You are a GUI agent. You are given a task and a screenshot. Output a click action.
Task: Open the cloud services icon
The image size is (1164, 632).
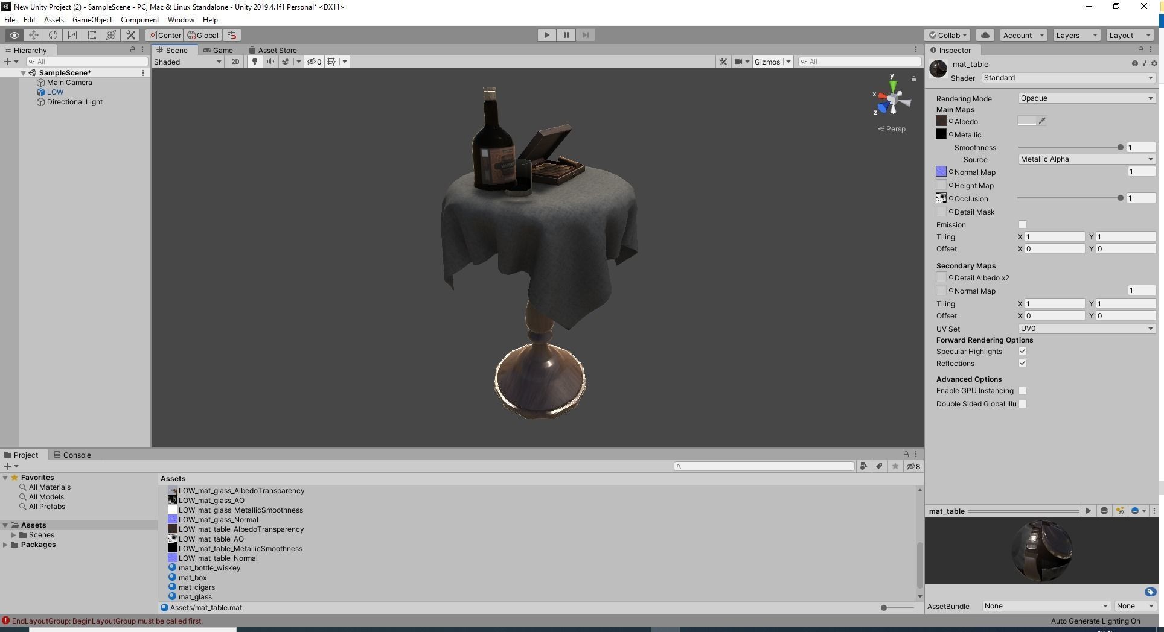[x=985, y=35]
